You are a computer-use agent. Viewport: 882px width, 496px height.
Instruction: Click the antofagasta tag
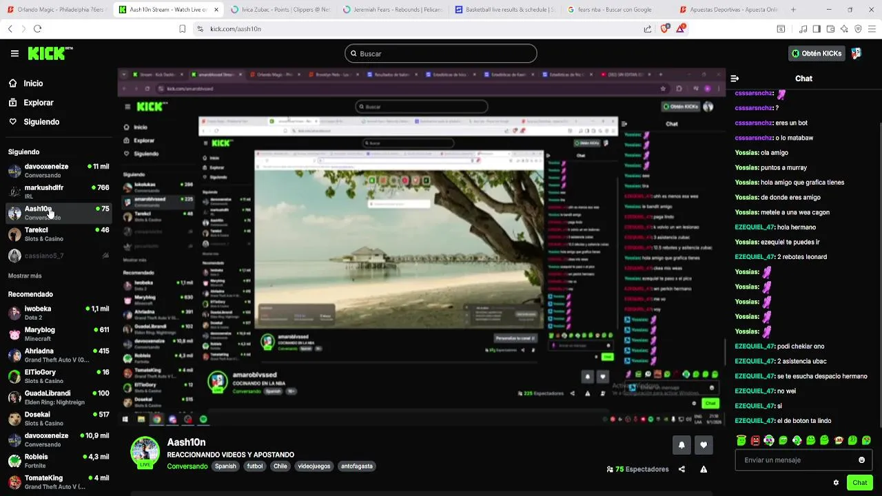(x=357, y=466)
